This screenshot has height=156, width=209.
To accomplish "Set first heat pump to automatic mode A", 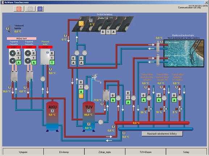I will 19,63.
